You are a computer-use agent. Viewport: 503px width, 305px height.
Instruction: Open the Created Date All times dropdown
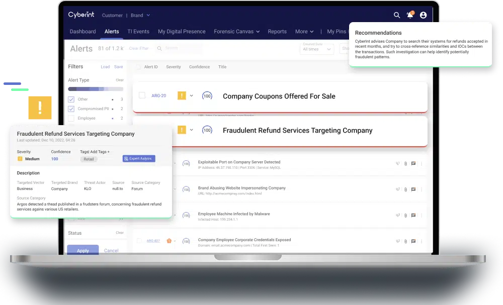[x=317, y=49]
